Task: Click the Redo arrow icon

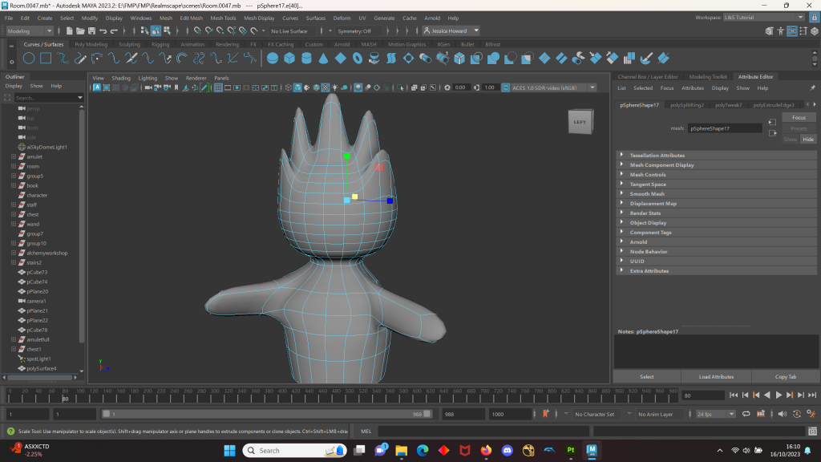Action: point(114,31)
